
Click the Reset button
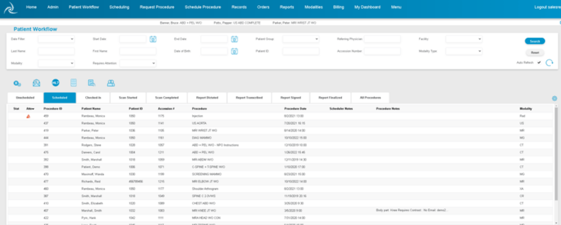pyautogui.click(x=535, y=53)
